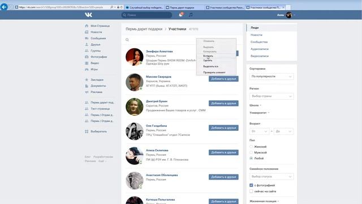This screenshot has height=204, width=362.
Task: Add Анастасия Оболенцева as friend
Action: [x=223, y=177]
